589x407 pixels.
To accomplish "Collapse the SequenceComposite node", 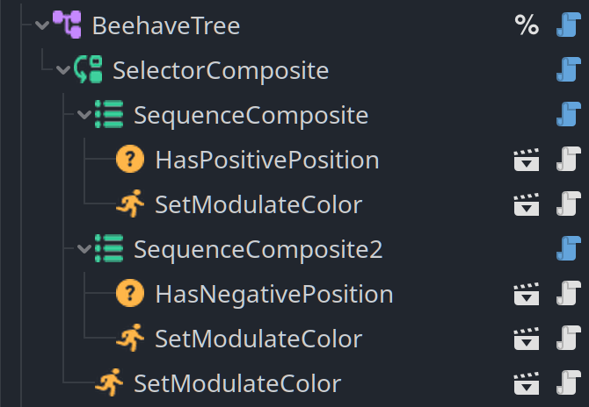I will click(84, 114).
